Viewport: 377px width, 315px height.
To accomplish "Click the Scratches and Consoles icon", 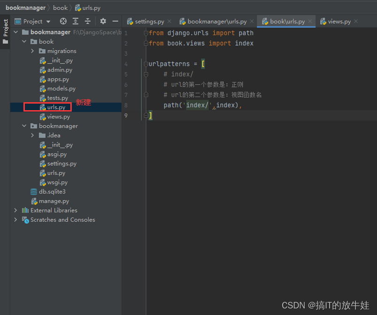I will click(x=25, y=220).
